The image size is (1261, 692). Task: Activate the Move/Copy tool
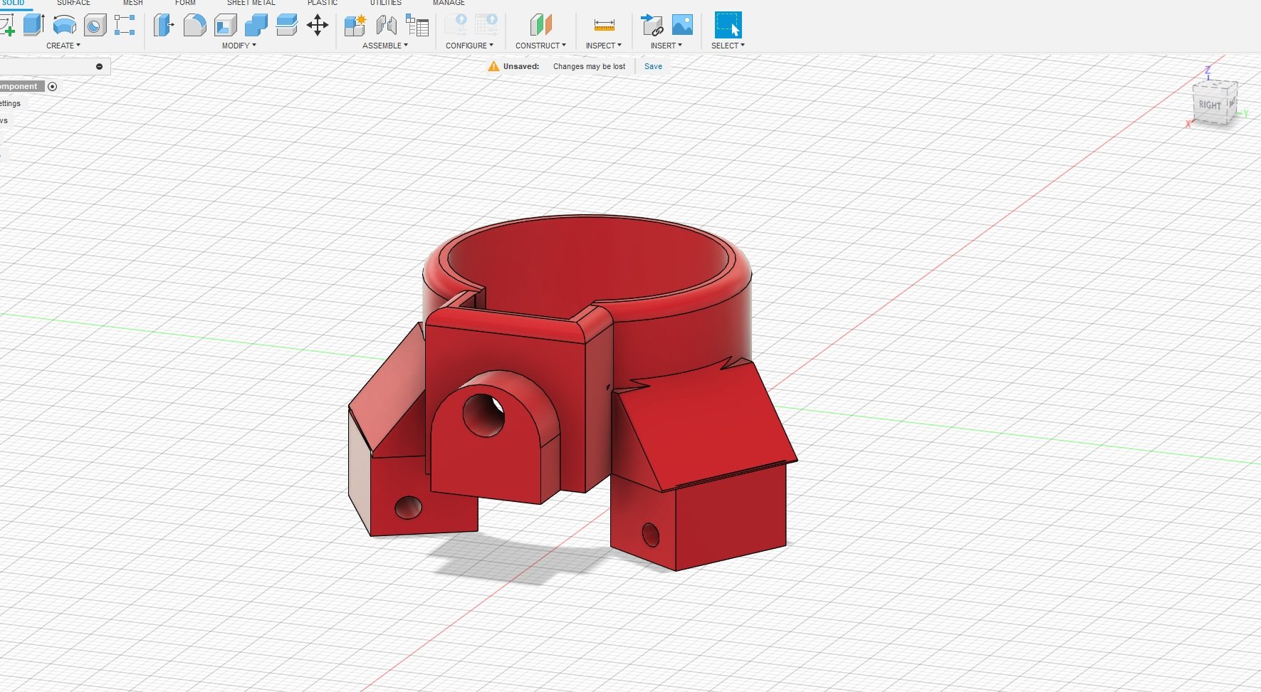pos(318,26)
